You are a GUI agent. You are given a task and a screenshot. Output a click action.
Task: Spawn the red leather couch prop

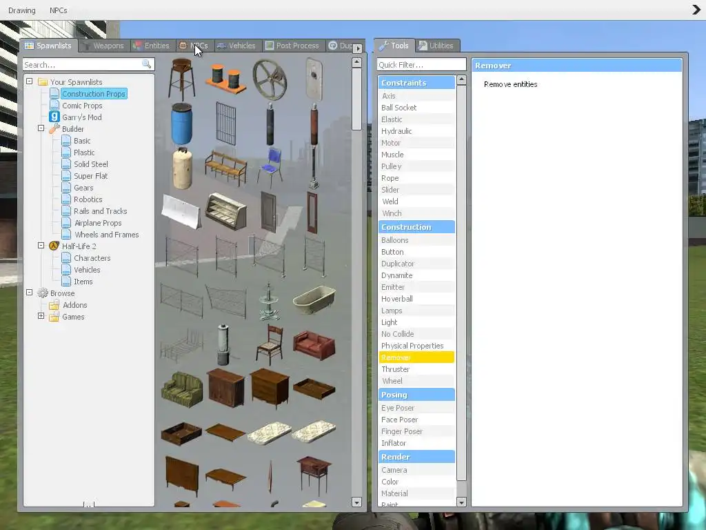pos(314,345)
